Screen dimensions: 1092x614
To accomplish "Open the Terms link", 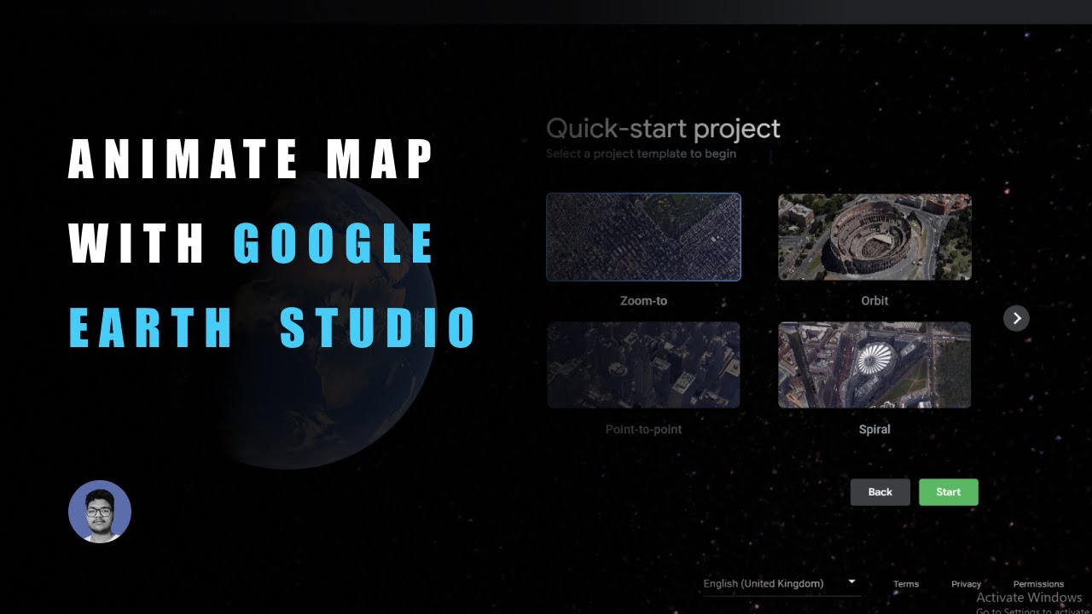I will (x=906, y=584).
